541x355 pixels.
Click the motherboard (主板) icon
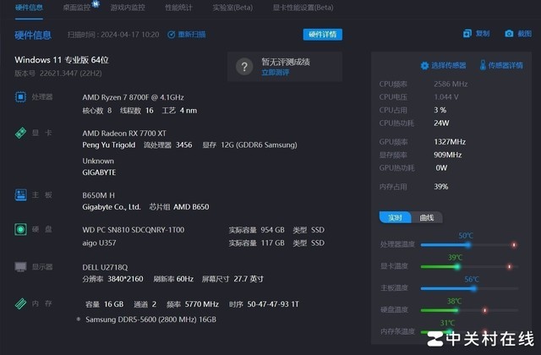21,195
